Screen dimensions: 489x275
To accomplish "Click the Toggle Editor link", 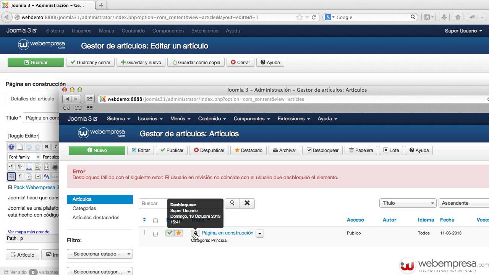I will point(23,136).
